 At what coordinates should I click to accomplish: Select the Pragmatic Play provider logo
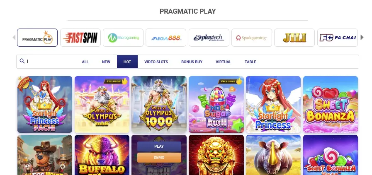click(37, 38)
